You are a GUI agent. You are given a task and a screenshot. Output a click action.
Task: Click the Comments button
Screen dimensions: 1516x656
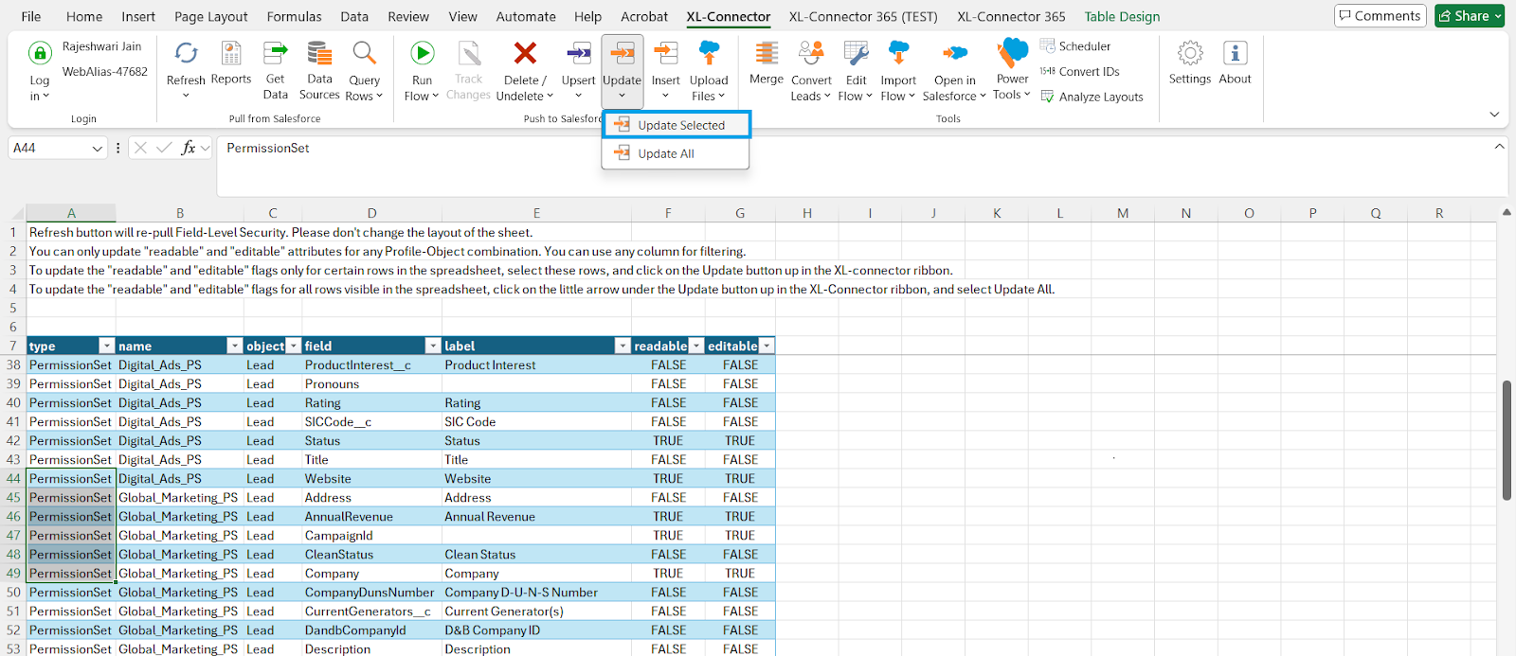[x=1381, y=15]
